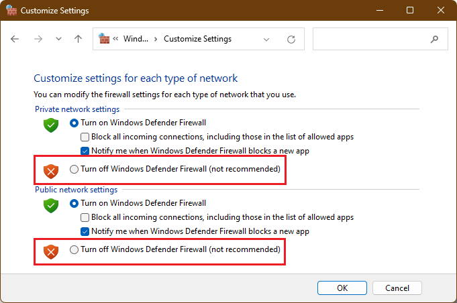Click the firewall icon in address bar
The height and width of the screenshot is (303, 457).
[x=104, y=38]
